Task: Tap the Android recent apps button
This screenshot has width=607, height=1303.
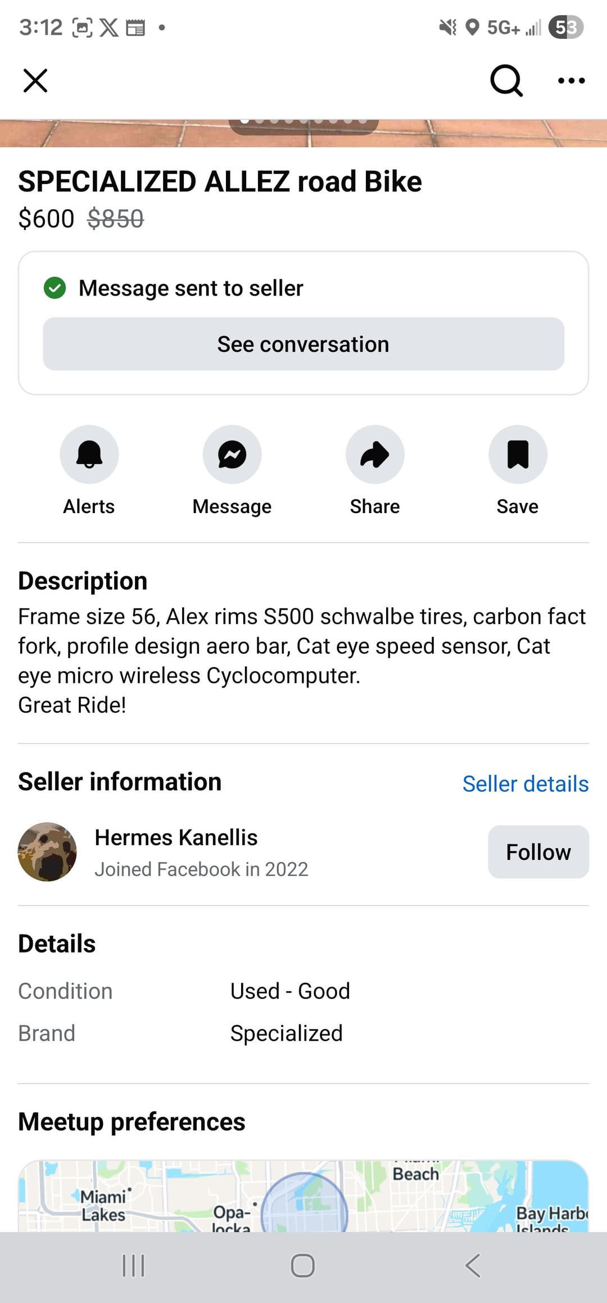Action: [134, 1266]
